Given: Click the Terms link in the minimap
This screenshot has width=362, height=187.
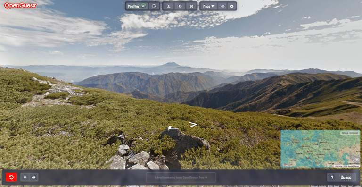Looking at the screenshot, I should pos(356,166).
